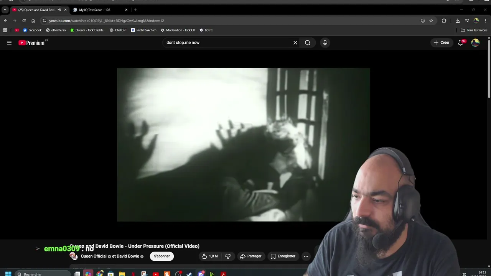Reload the current page
The height and width of the screenshot is (276, 491).
(x=24, y=21)
